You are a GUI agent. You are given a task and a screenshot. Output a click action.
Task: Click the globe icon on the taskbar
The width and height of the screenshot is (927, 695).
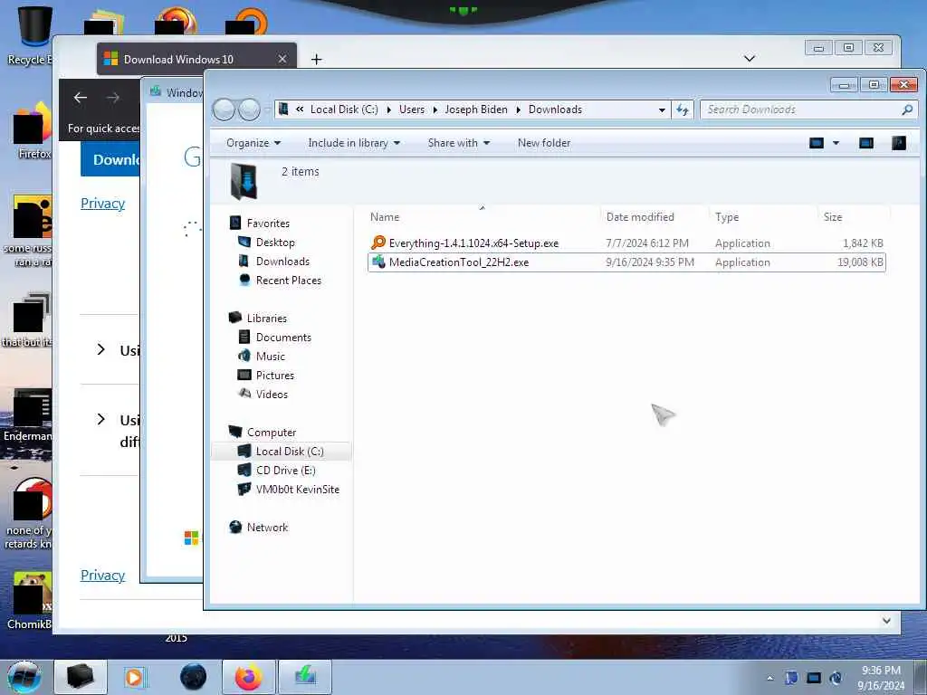[x=193, y=677]
